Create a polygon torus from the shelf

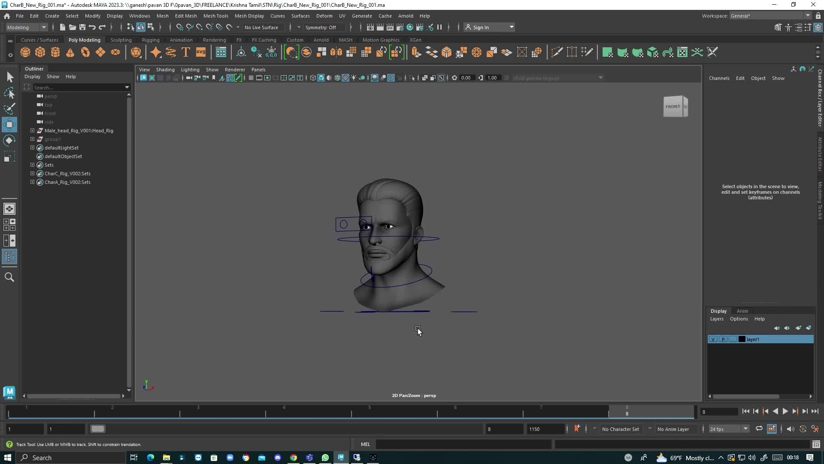pyautogui.click(x=85, y=52)
